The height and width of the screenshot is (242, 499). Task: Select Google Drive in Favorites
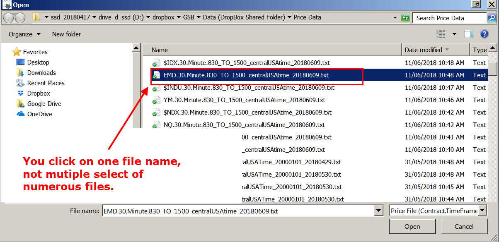44,104
